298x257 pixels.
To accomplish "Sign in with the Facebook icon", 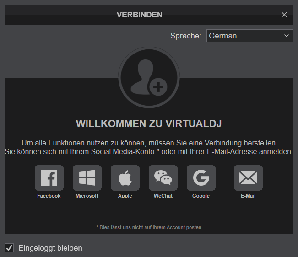I will [x=49, y=178].
